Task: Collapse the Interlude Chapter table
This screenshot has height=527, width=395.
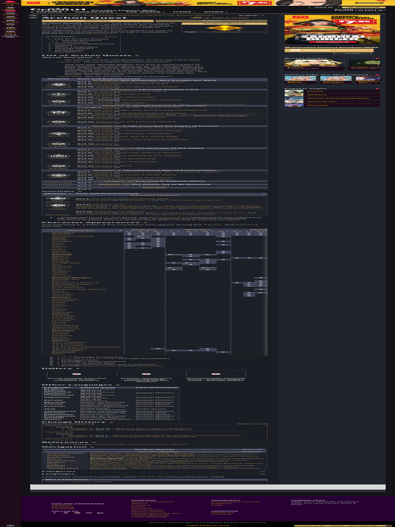Action: coord(264,195)
